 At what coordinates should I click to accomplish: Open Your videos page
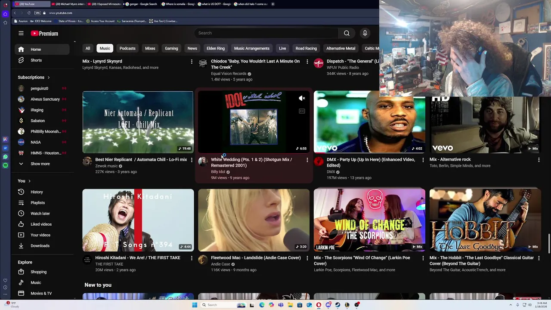coord(42,235)
